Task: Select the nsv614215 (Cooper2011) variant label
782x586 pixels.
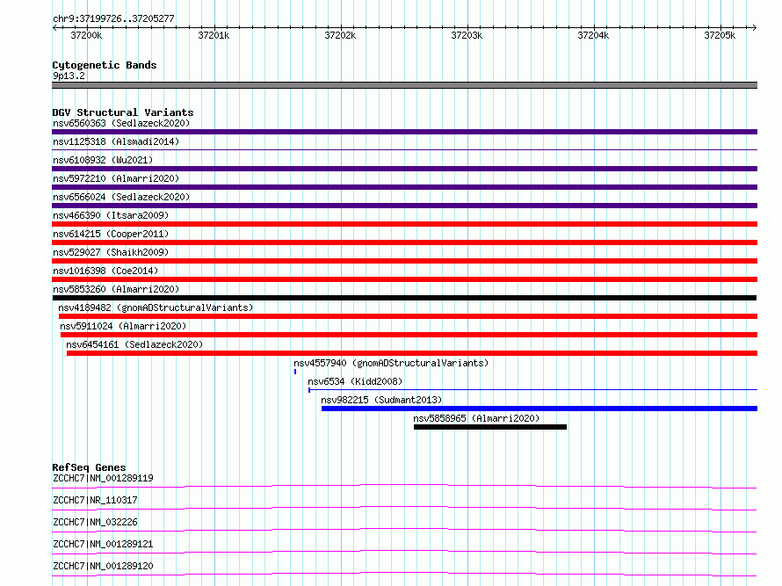Action: (111, 234)
